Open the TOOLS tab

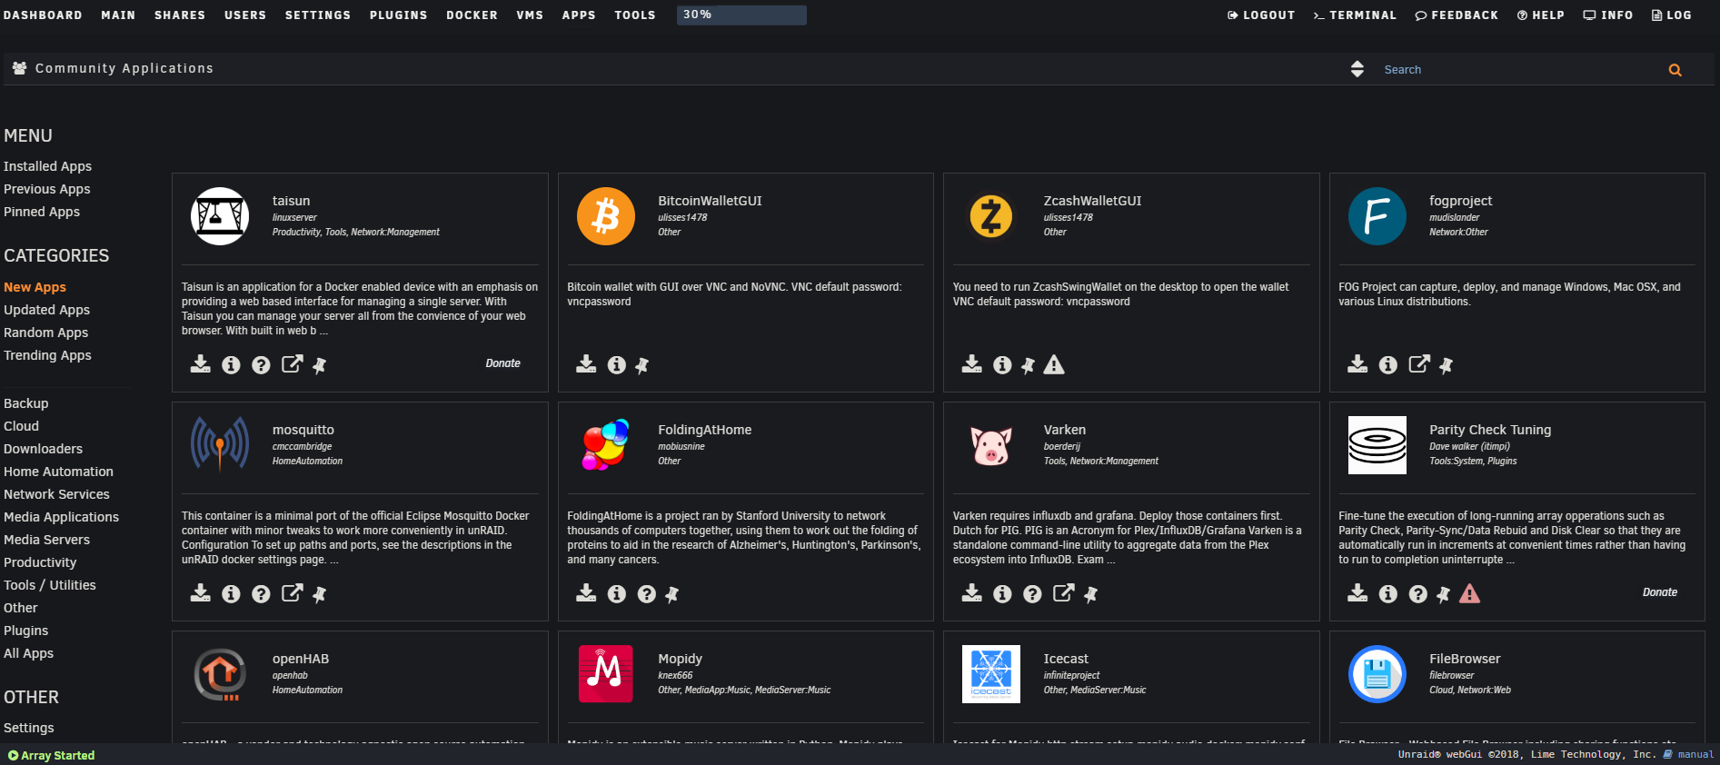(x=634, y=15)
